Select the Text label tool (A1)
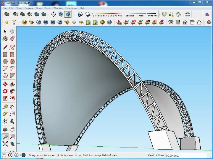 pos(12,114)
